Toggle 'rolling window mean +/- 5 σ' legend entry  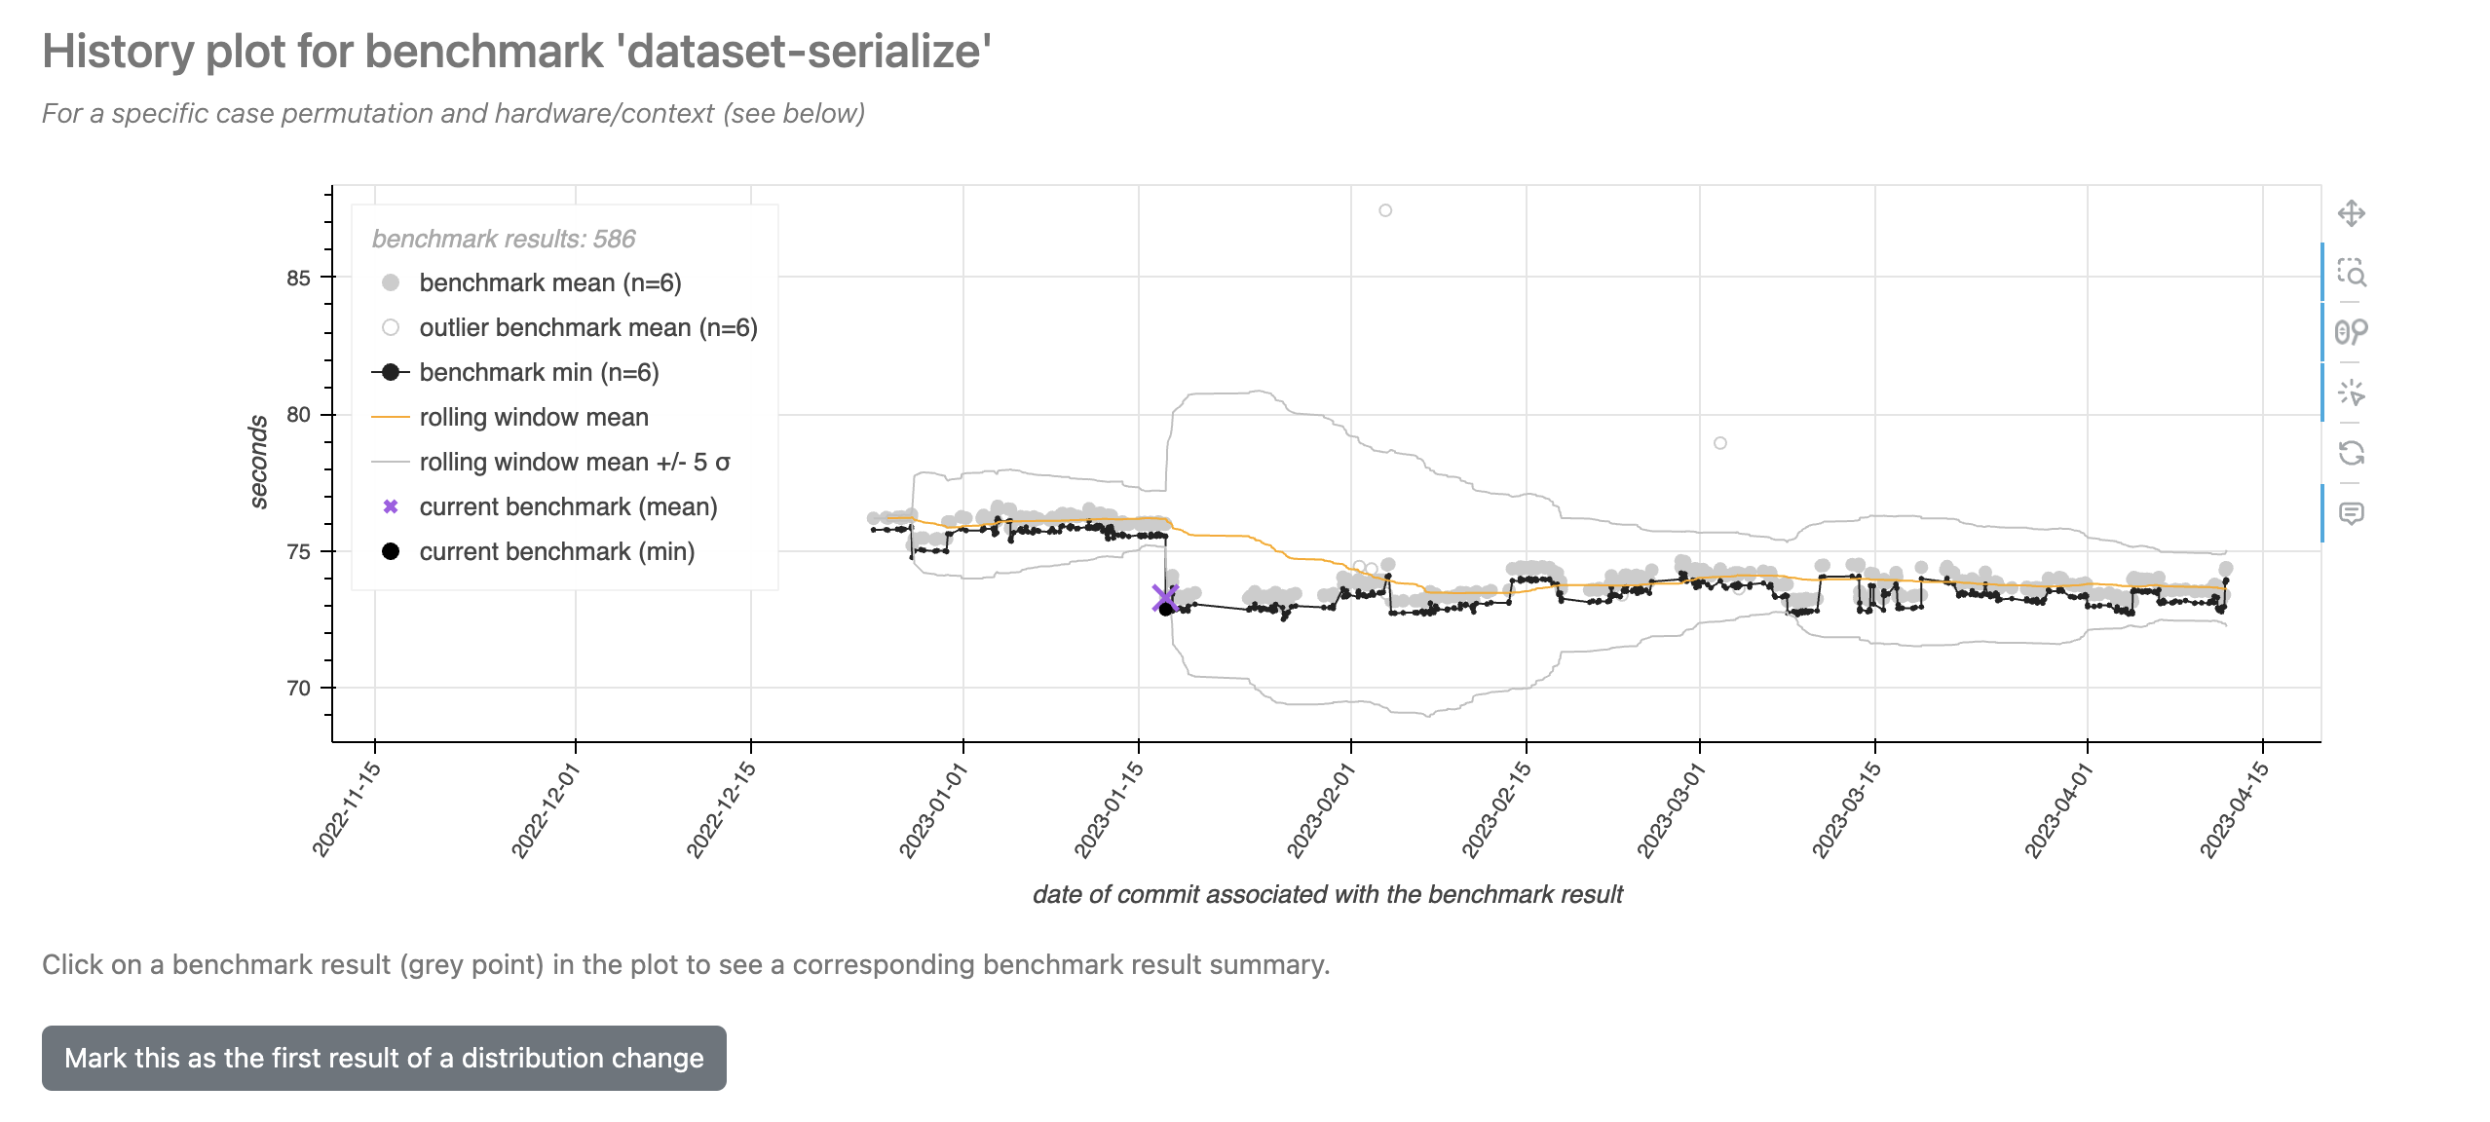[551, 462]
